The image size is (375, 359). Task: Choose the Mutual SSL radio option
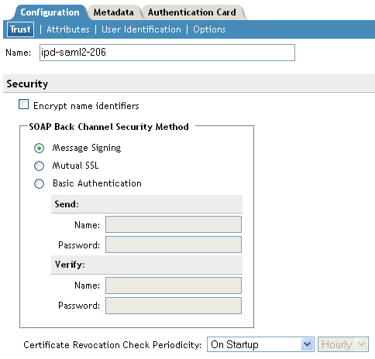click(39, 166)
